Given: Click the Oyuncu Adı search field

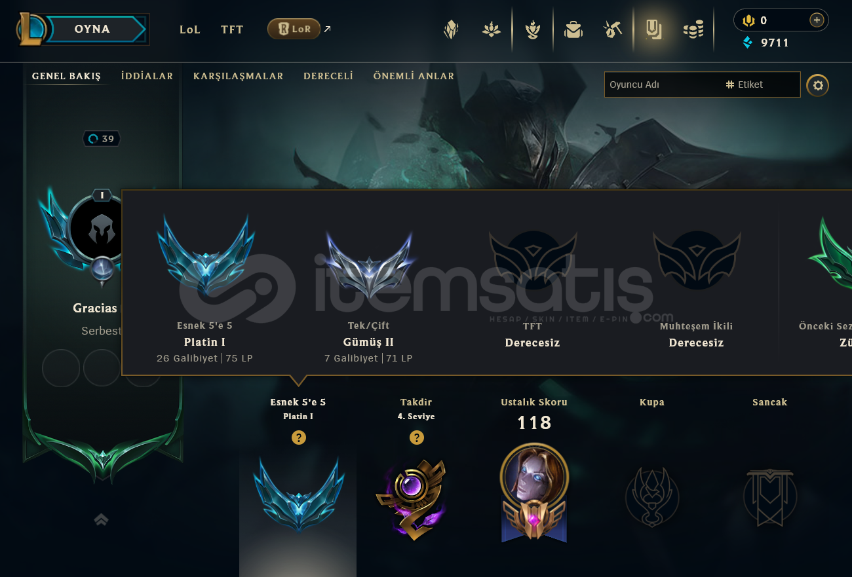Looking at the screenshot, I should point(662,84).
